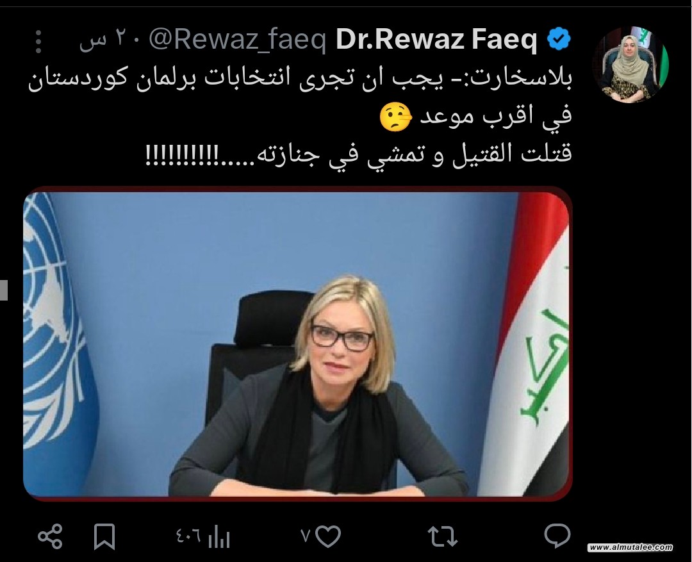692x562 pixels.
Task: Open Dr.Rewaz Faeq's profile avatar
Action: click(630, 64)
